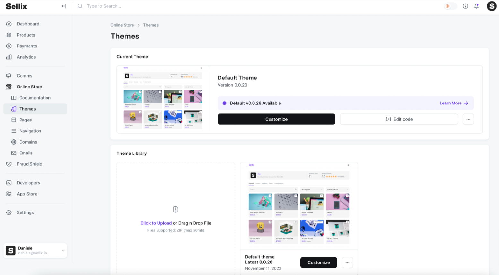Browse the App Store section

[x=27, y=194]
